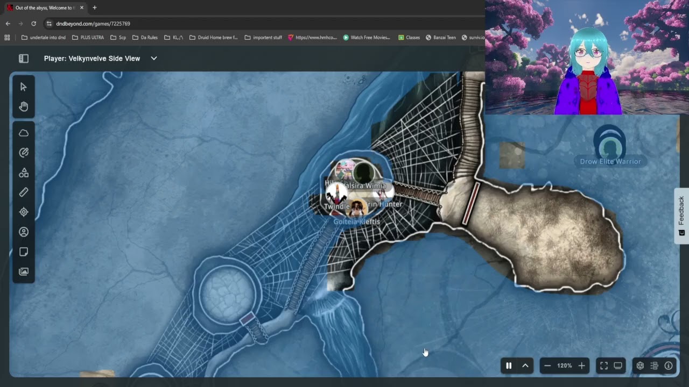Open a new browser tab
The image size is (689, 387).
95,8
